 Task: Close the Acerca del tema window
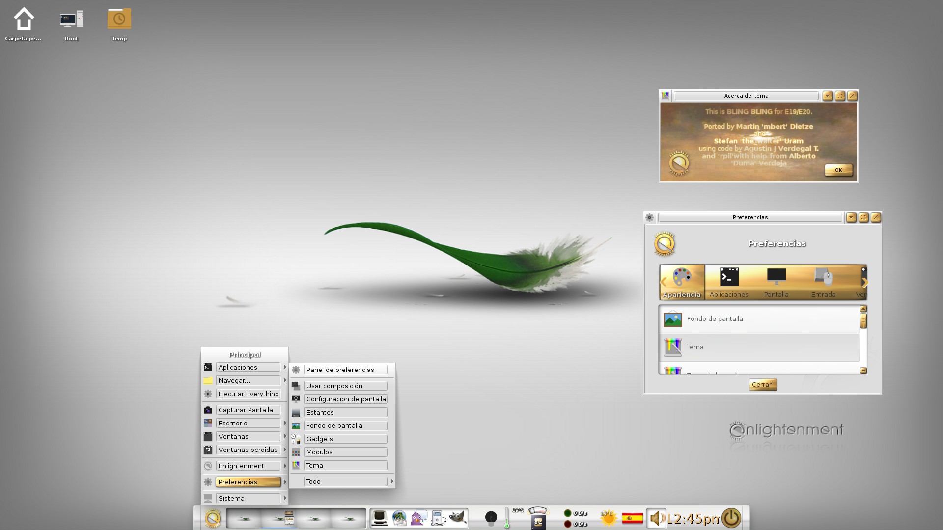pos(852,96)
